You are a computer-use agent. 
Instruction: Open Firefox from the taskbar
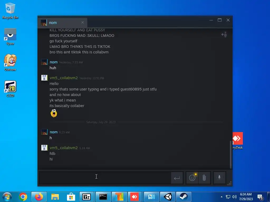tap(39, 197)
